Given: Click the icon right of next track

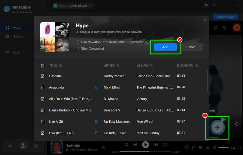Looking at the screenshot, I should [165, 145].
